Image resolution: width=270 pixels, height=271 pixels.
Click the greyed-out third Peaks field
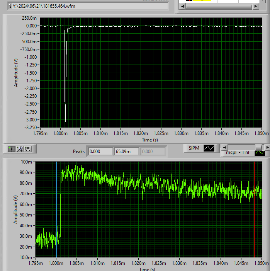pyautogui.click(x=153, y=152)
